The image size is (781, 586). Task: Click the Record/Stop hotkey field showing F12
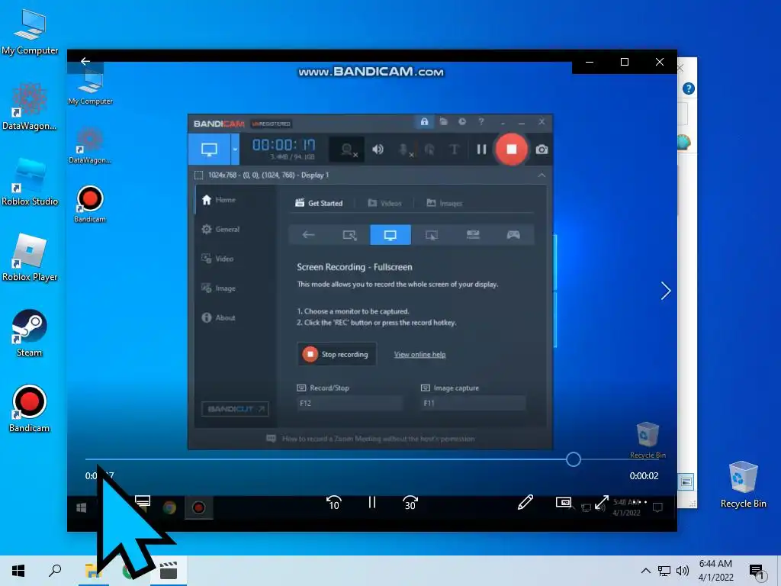[x=349, y=403]
